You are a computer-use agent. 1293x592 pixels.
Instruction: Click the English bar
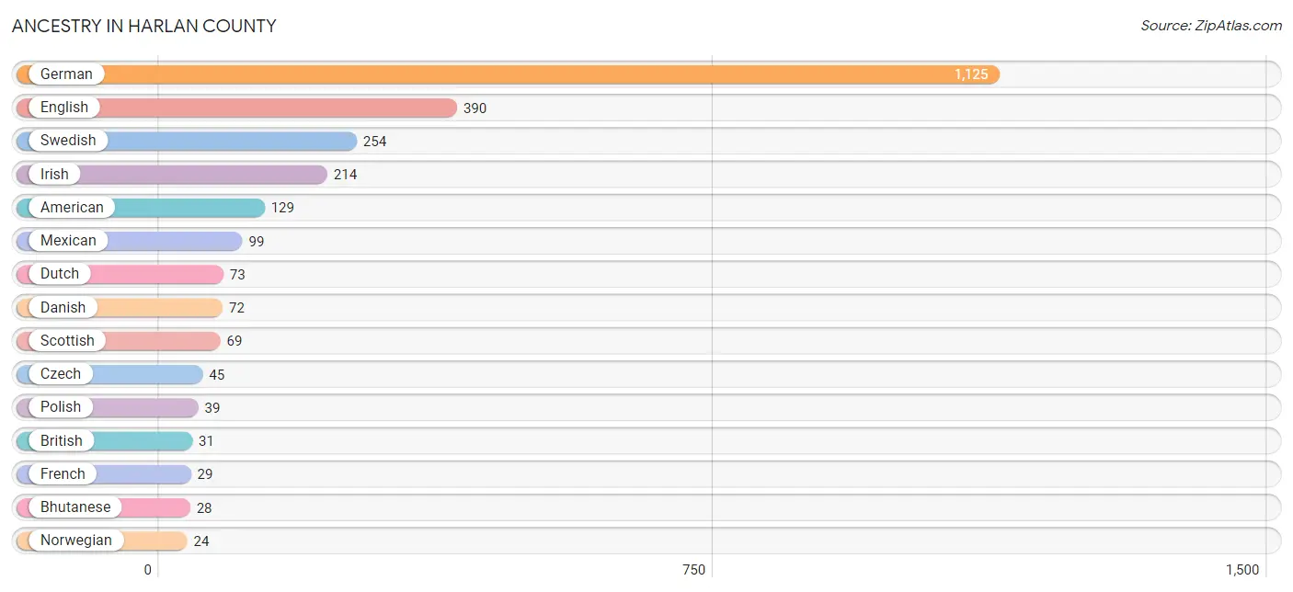tap(236, 108)
